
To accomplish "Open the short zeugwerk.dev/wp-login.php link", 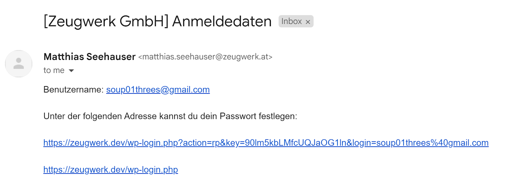I will click(x=111, y=170).
